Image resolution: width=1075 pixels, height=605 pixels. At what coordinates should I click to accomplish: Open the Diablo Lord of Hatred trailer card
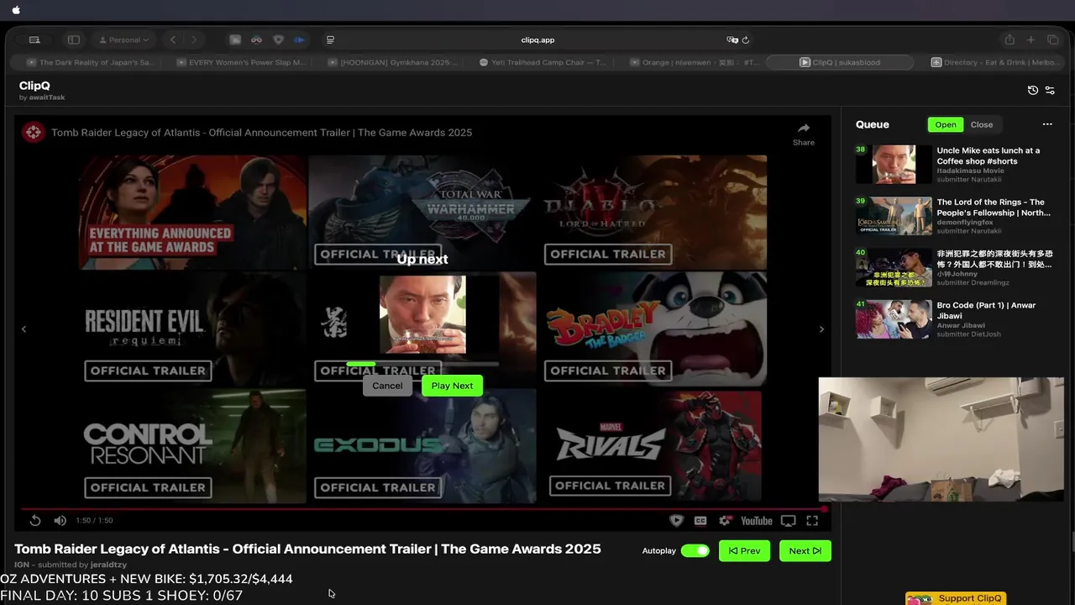pyautogui.click(x=653, y=213)
